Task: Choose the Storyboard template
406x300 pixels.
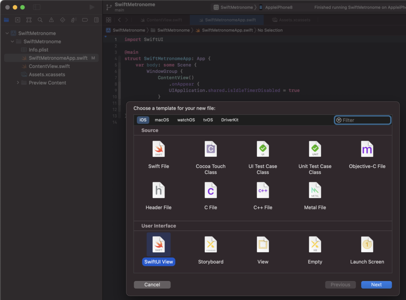Action: coord(211,250)
